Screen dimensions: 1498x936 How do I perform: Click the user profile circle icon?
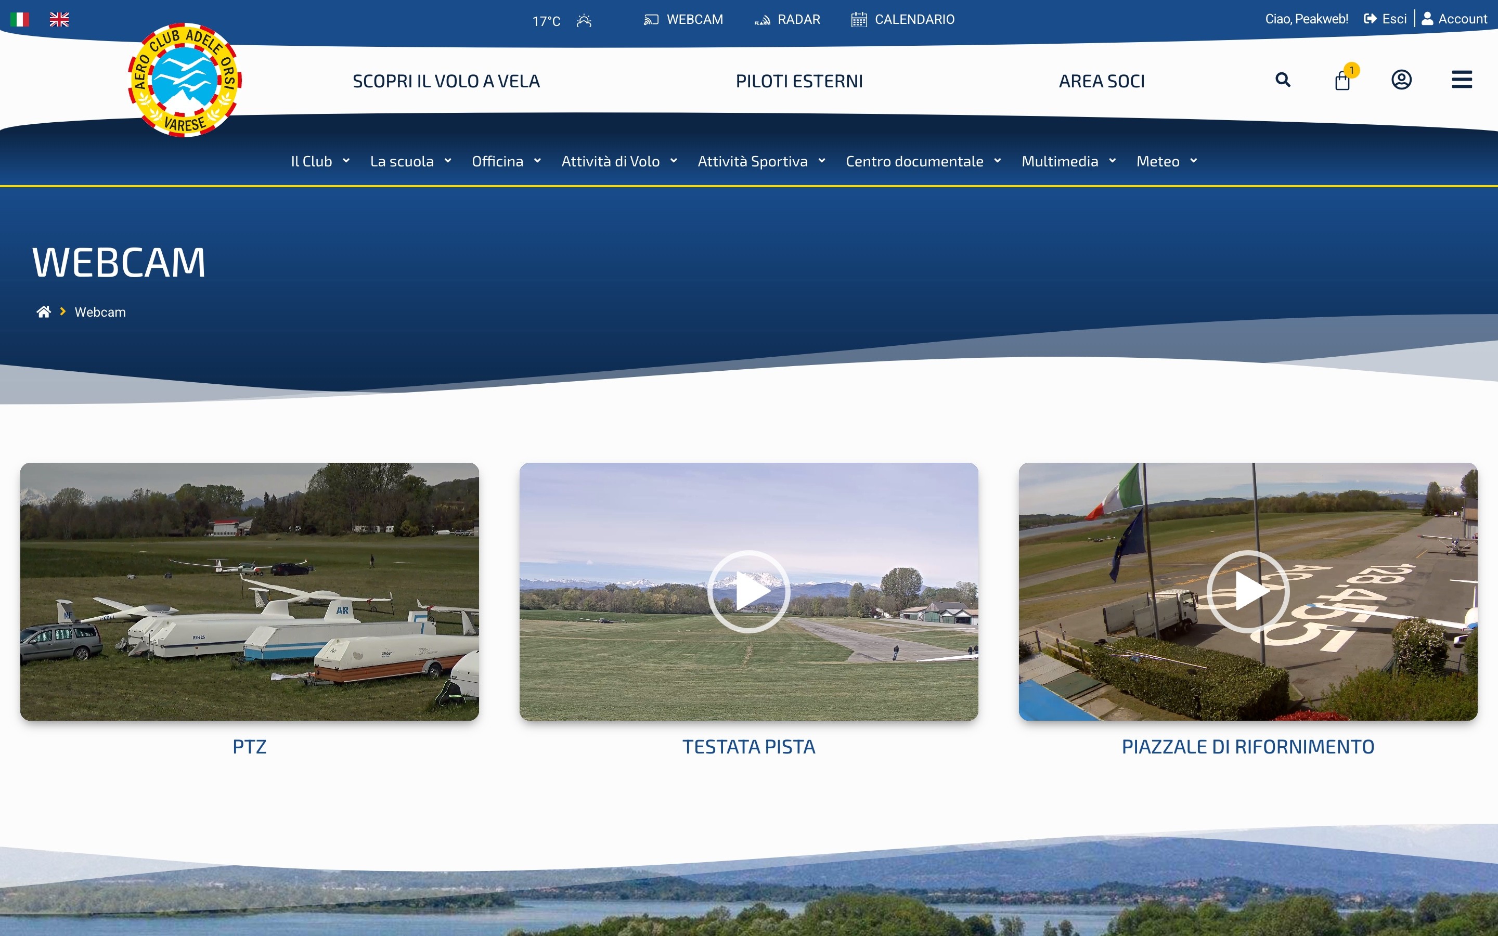pos(1401,80)
